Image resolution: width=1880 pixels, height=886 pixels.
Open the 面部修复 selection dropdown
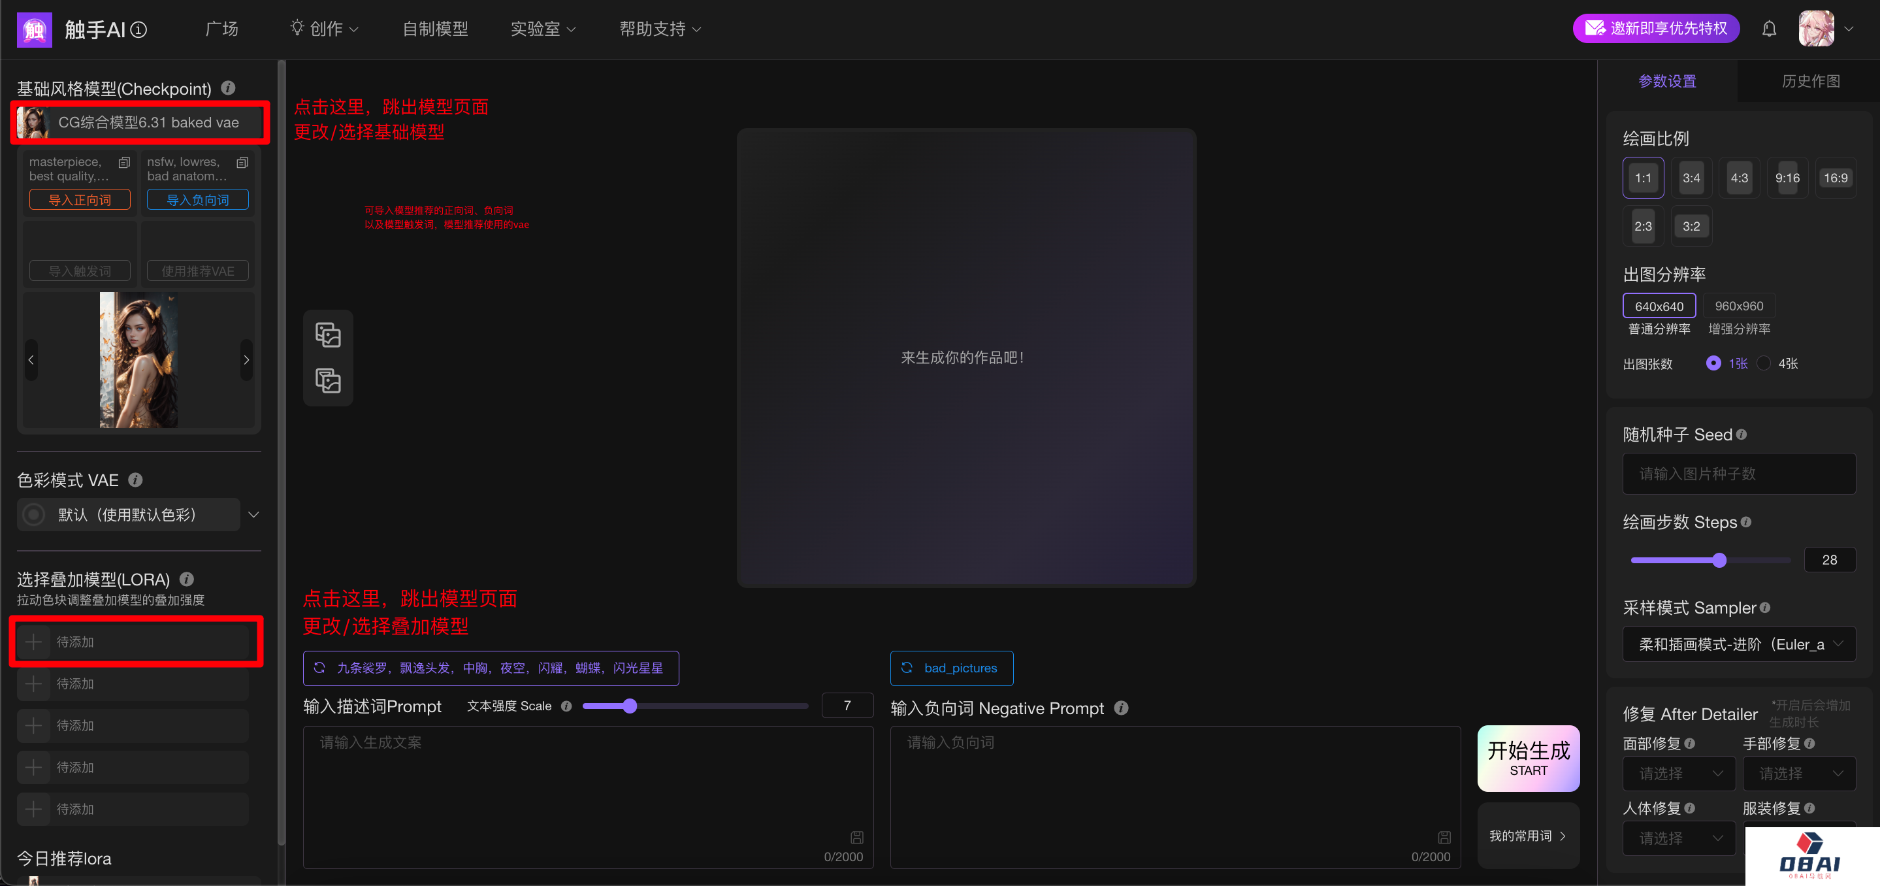[1679, 773]
